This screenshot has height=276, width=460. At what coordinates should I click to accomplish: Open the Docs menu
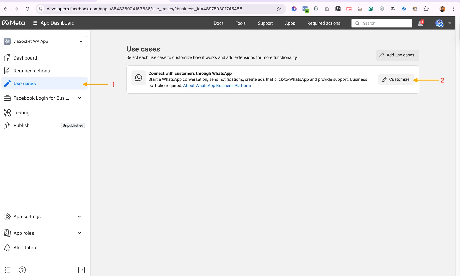(218, 23)
